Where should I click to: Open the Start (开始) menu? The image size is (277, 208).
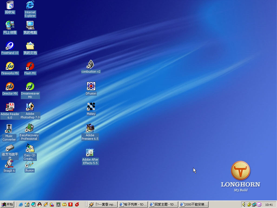7,204
